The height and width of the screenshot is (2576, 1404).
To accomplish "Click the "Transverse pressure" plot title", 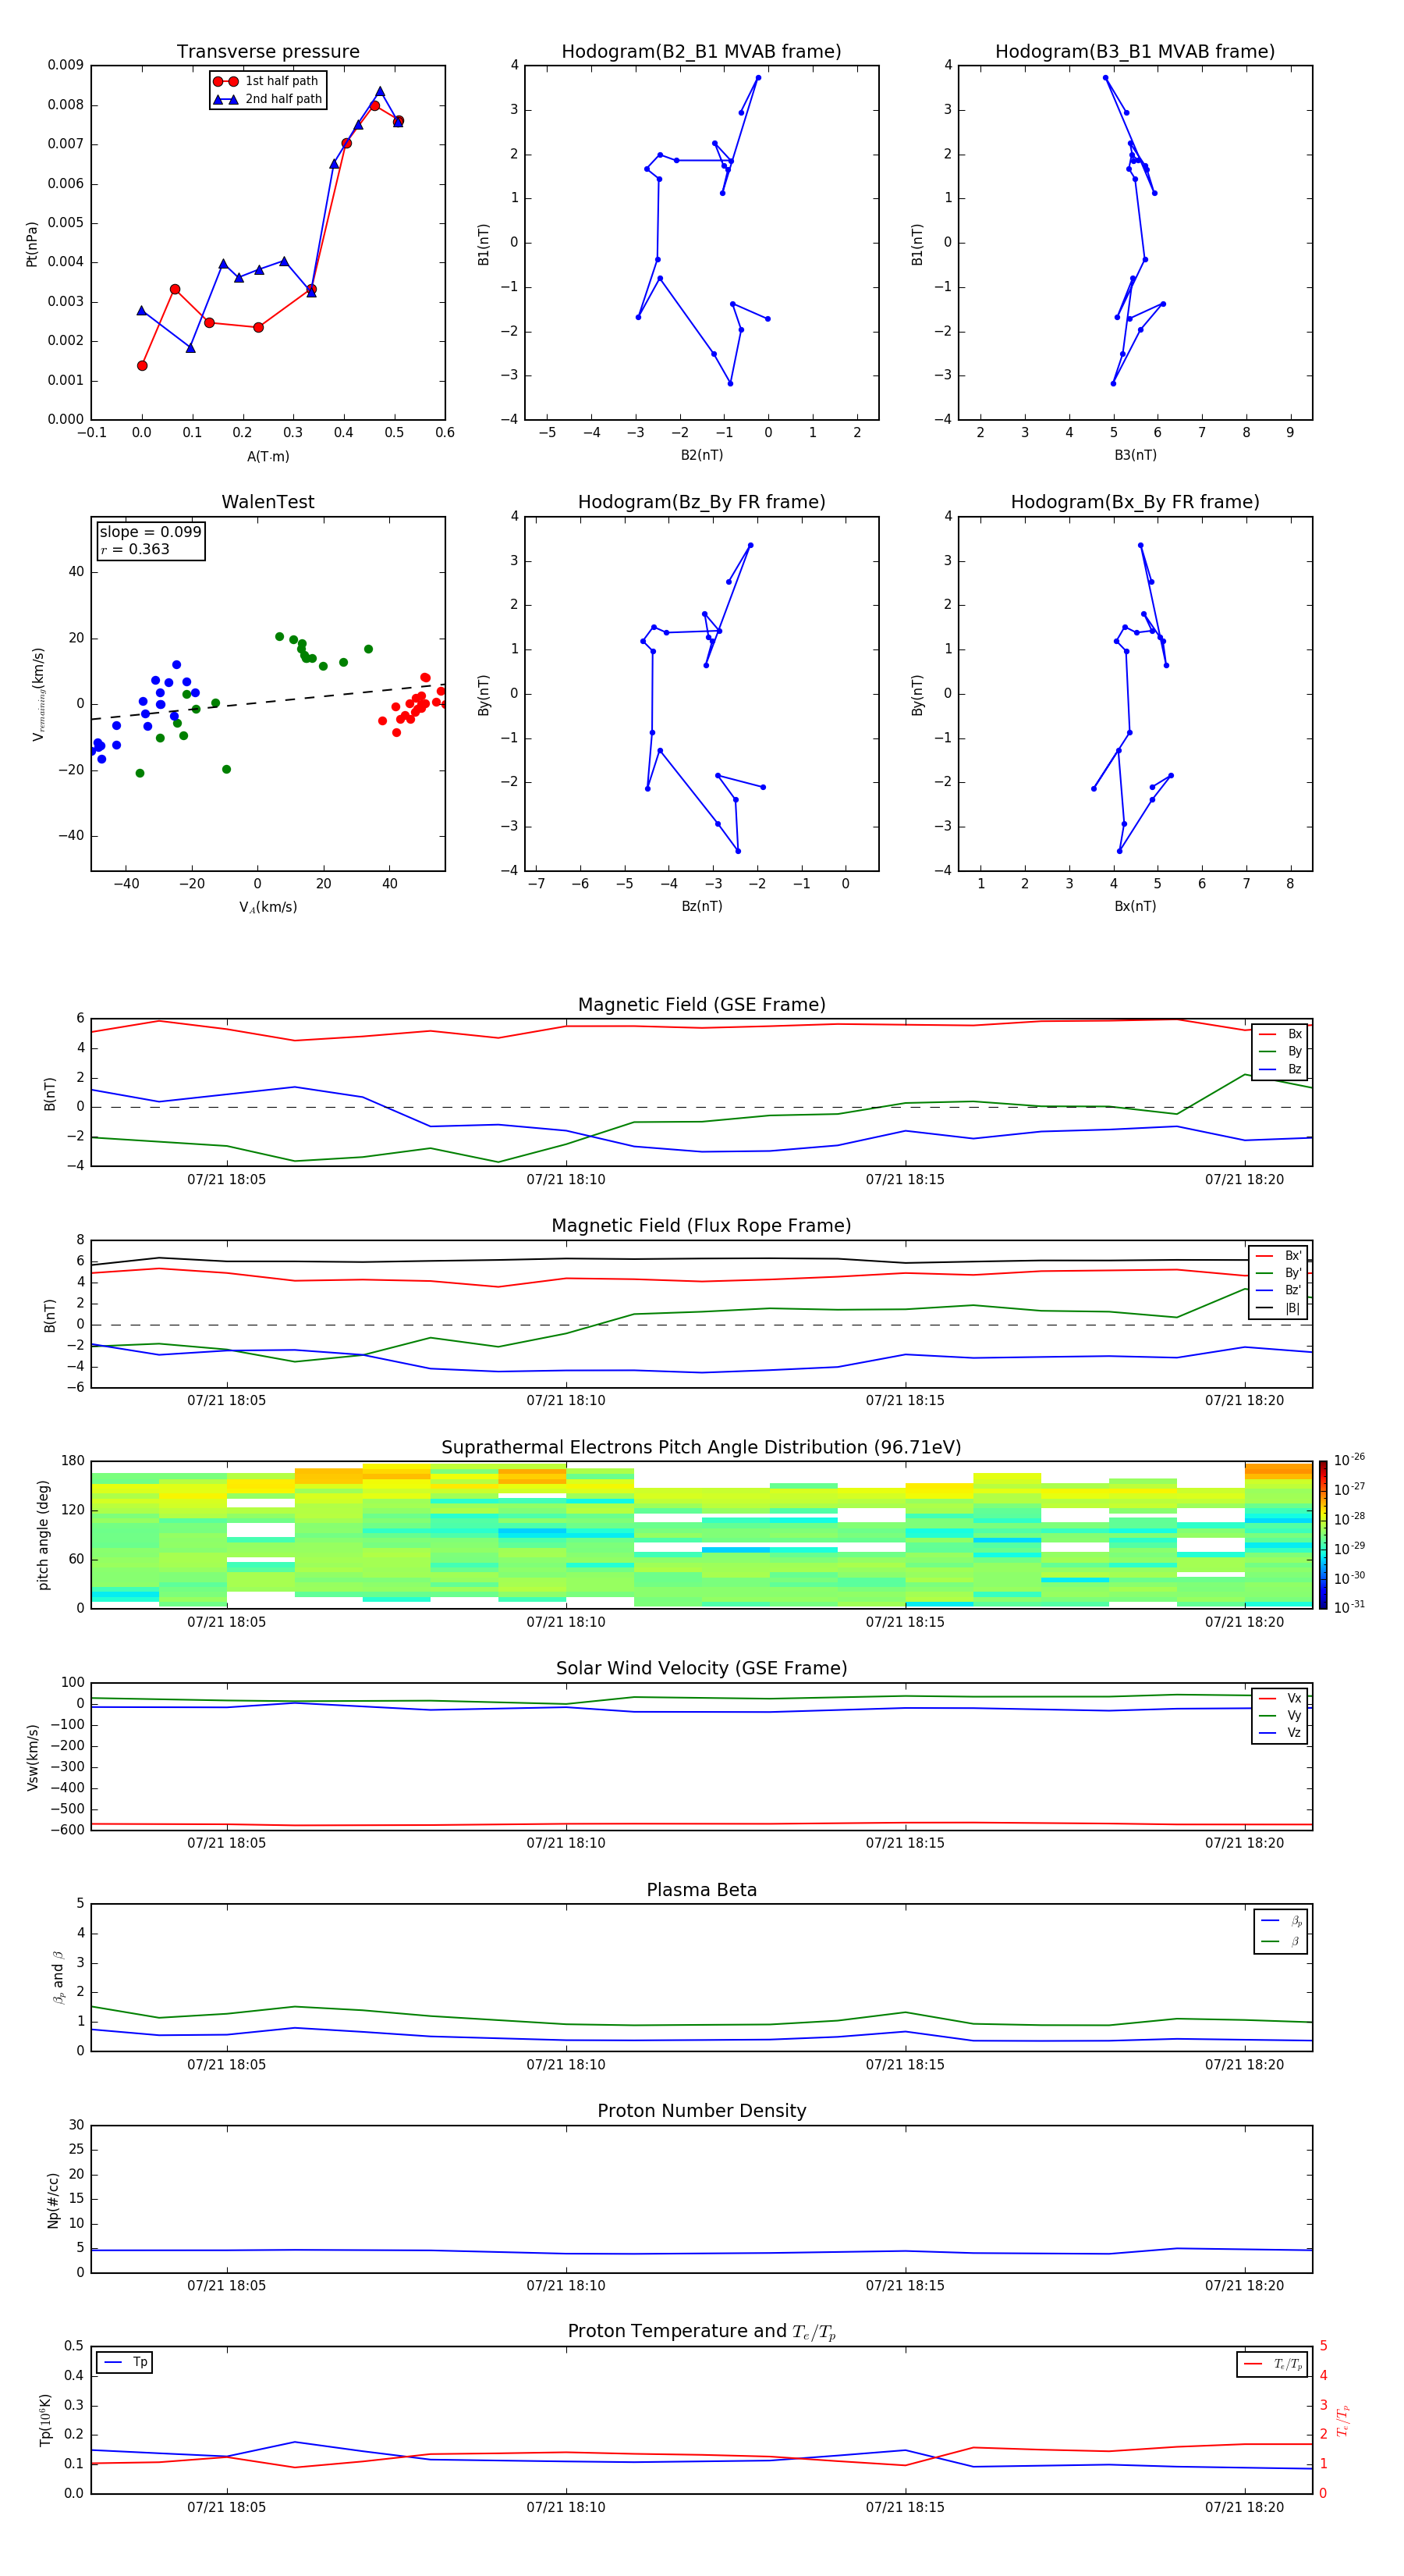I will [268, 52].
